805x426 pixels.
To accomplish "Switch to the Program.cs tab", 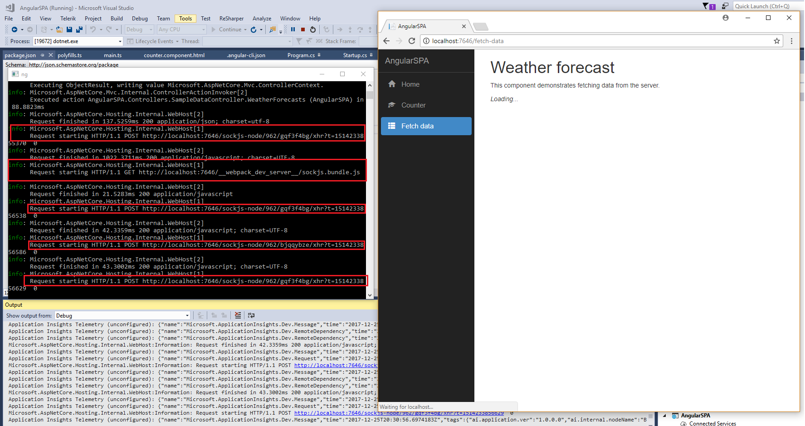I will point(301,55).
